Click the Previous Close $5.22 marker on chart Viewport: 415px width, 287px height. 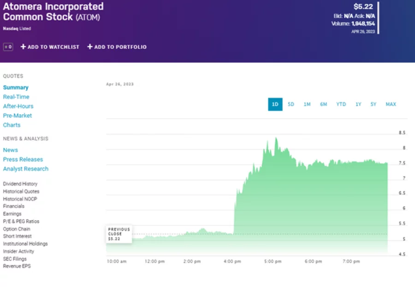click(119, 233)
